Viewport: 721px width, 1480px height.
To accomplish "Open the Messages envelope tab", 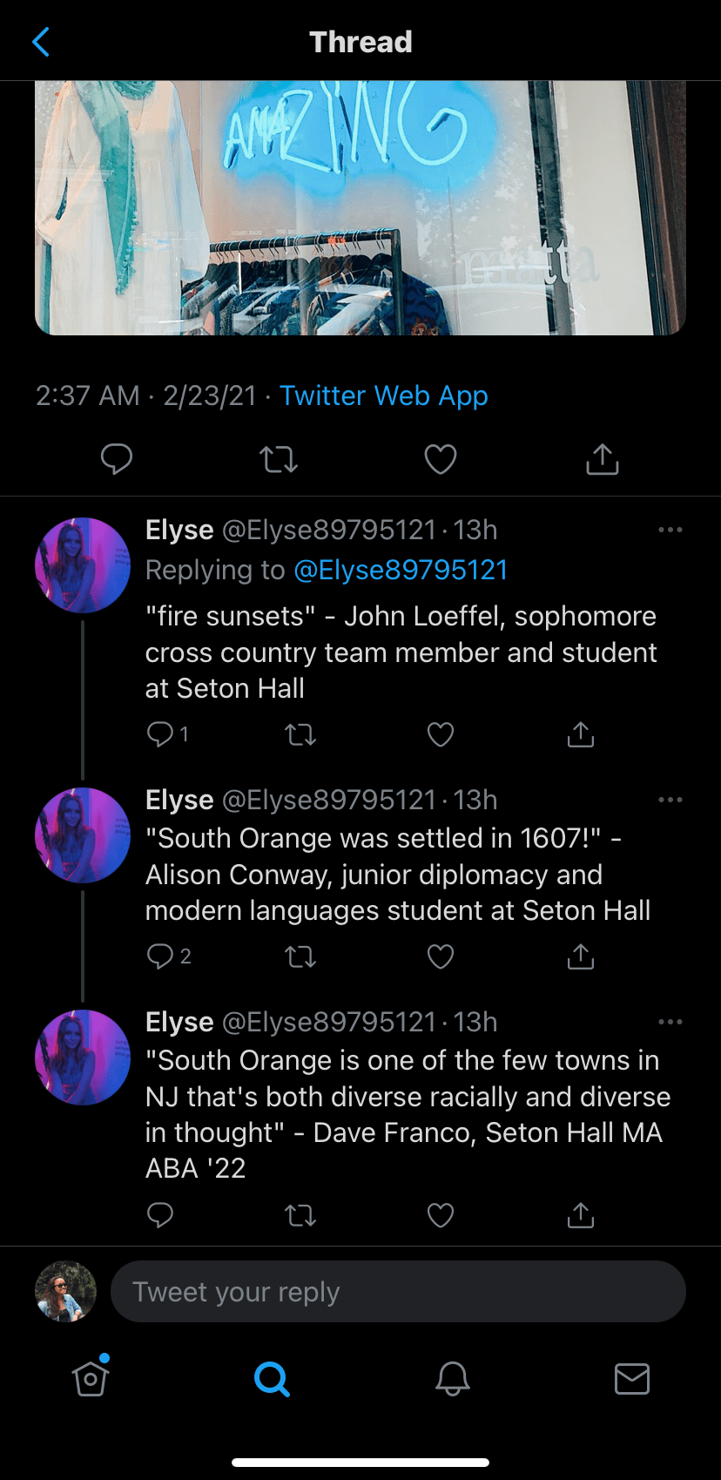I will coord(631,1379).
